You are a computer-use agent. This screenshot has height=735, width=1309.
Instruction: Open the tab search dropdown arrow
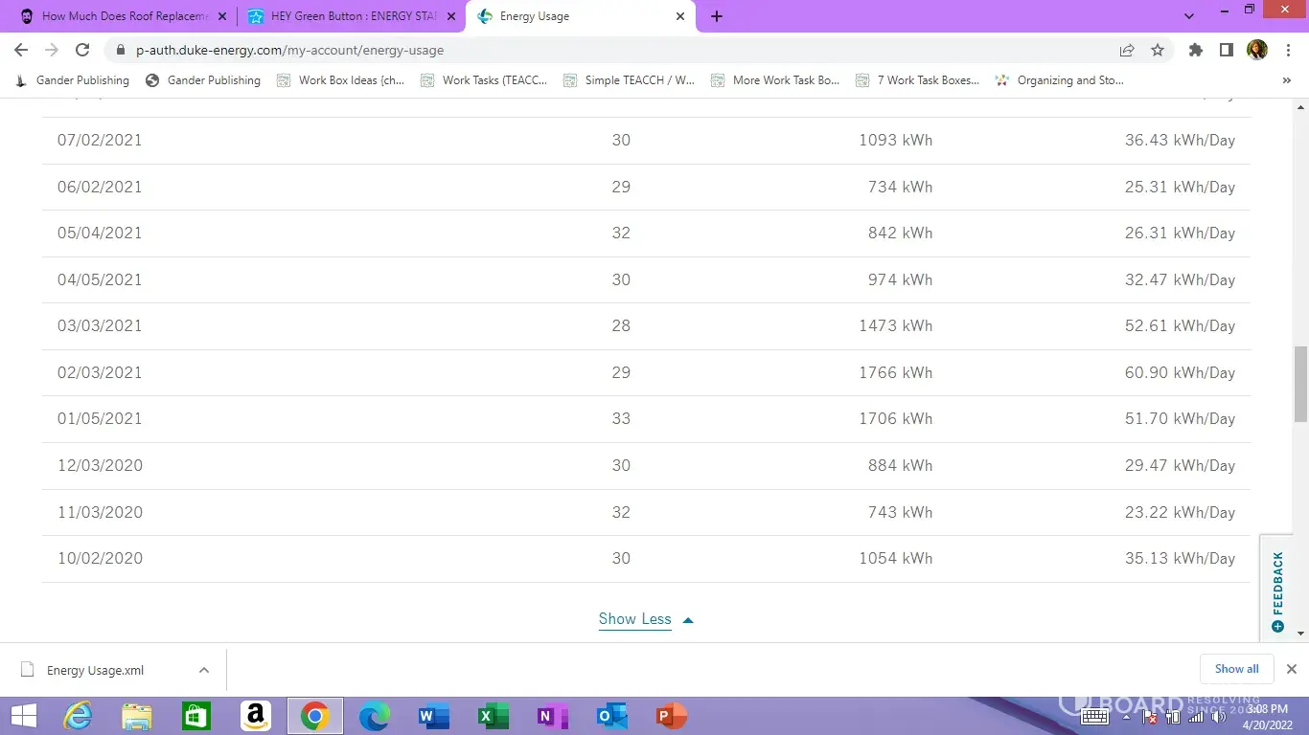(x=1189, y=16)
